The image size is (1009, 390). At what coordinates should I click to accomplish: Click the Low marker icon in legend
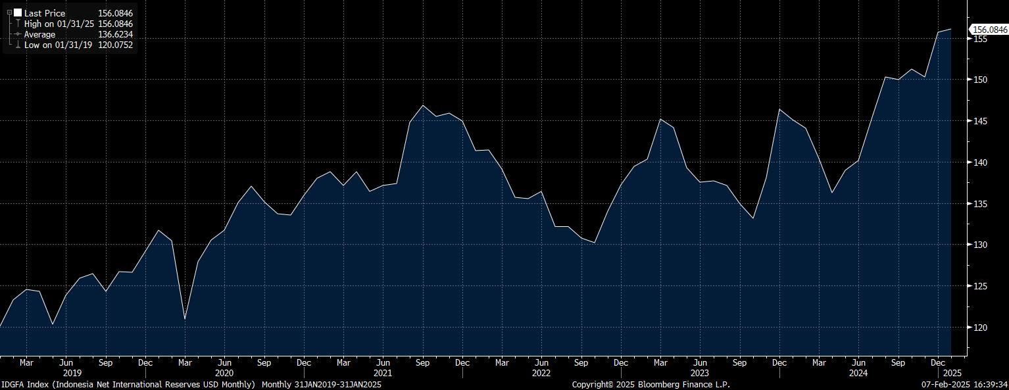pyautogui.click(x=18, y=45)
